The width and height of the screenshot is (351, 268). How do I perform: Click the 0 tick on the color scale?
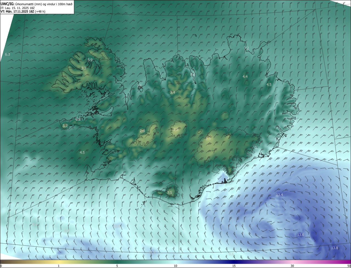[1, 266]
